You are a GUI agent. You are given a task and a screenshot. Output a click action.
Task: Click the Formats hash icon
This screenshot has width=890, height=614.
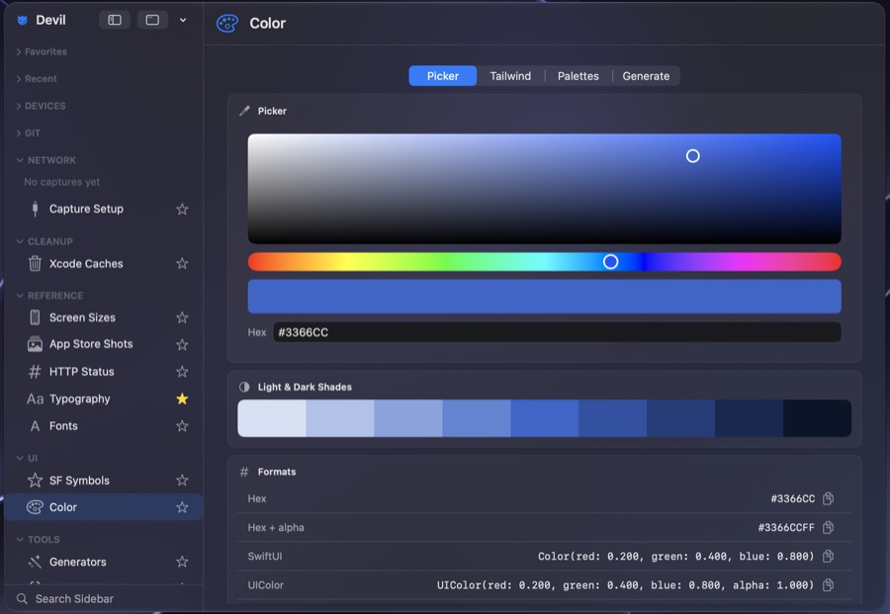(x=244, y=473)
